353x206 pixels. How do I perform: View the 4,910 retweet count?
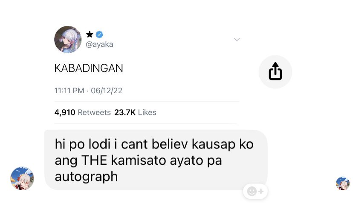(x=65, y=112)
